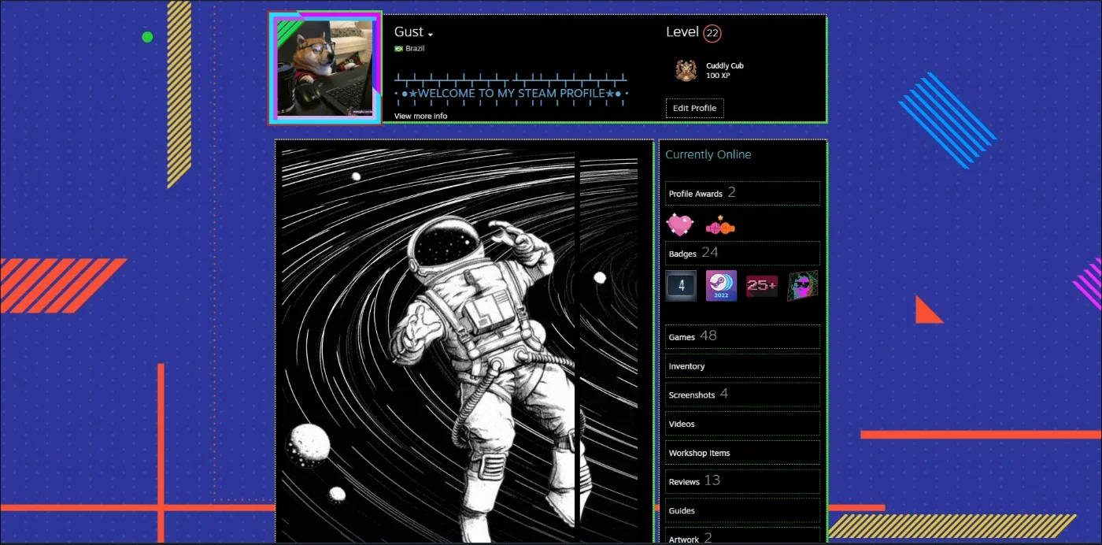Click the Currently Online status text
Screen dimensions: 1102x545
click(x=708, y=154)
